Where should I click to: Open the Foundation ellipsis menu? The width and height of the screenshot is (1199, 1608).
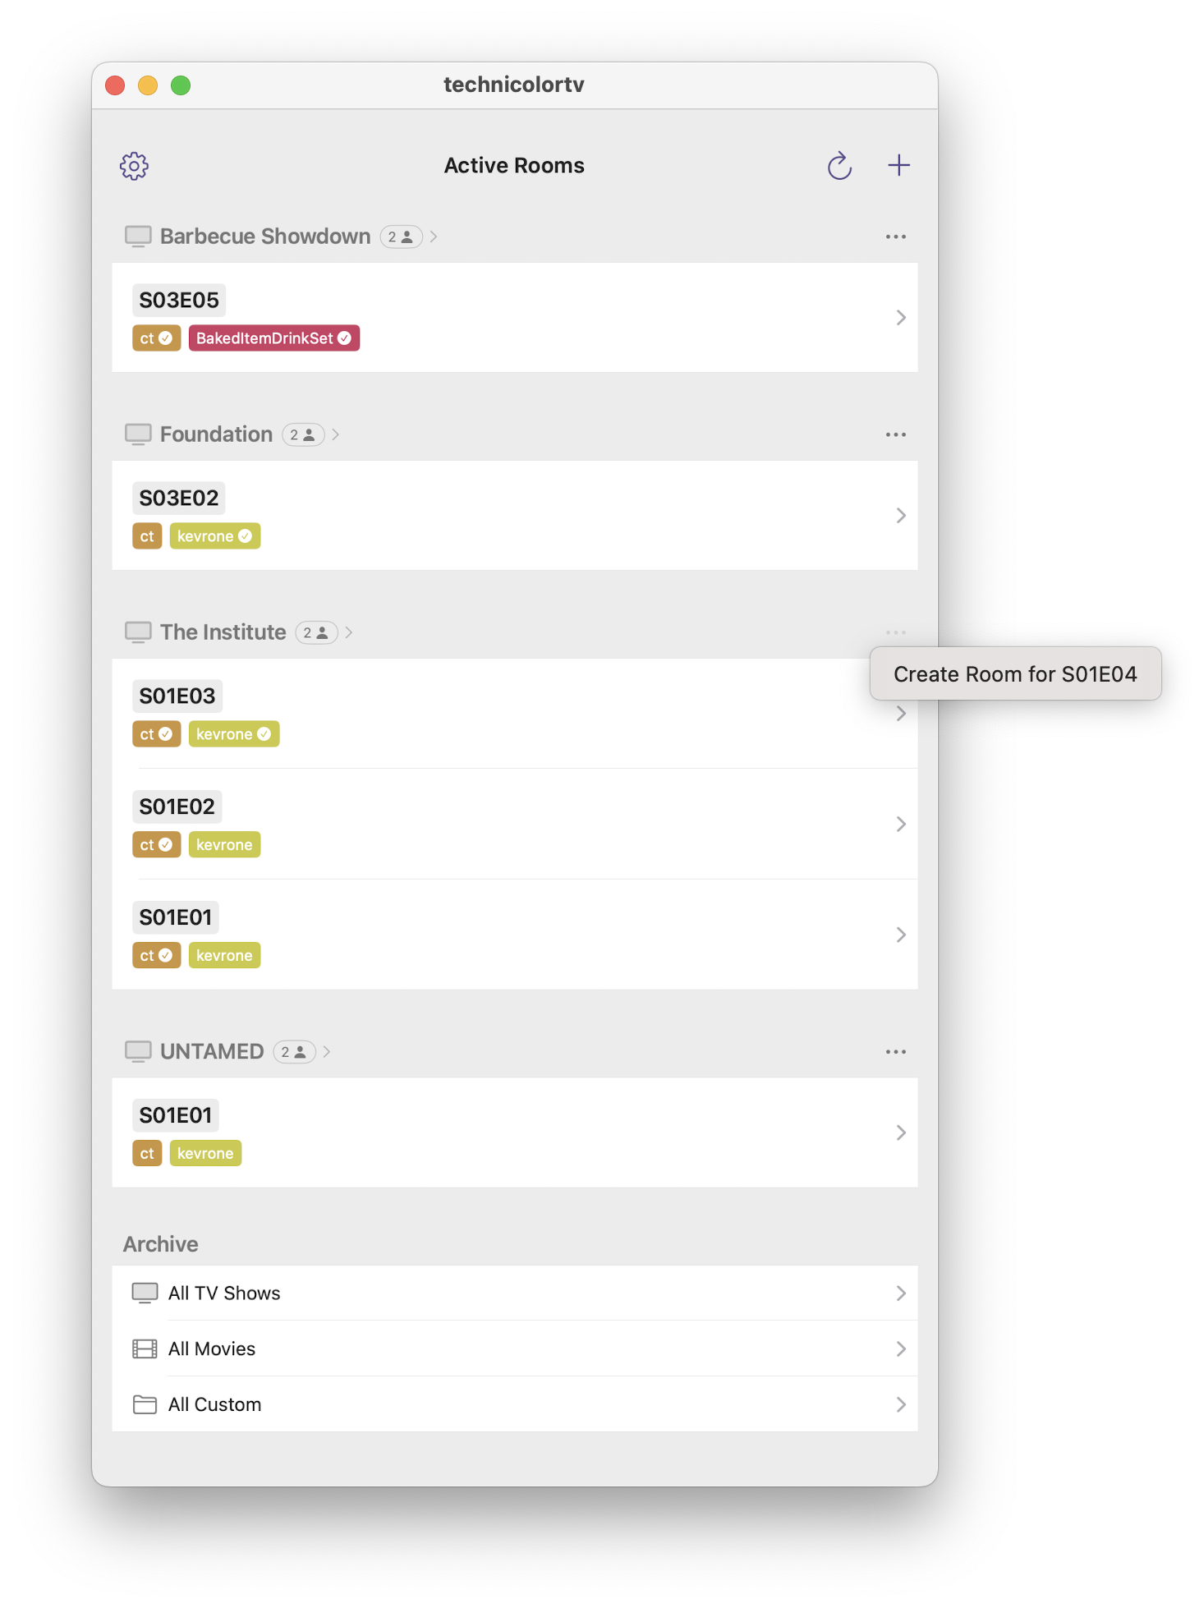pyautogui.click(x=896, y=434)
